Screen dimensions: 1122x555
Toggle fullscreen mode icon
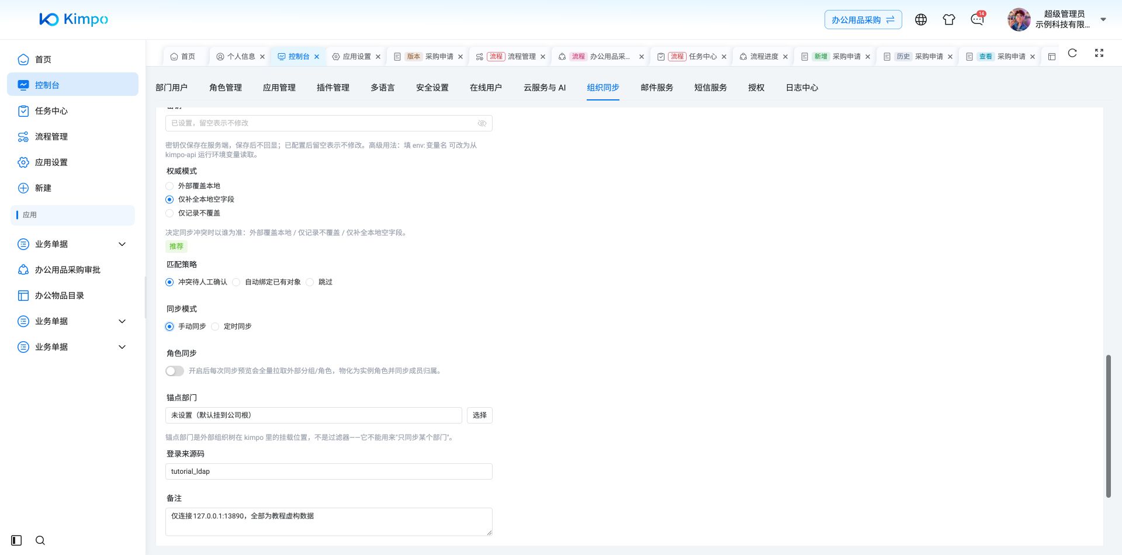point(1099,53)
